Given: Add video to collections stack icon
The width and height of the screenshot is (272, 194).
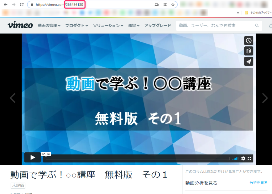Looking at the screenshot, I should click(249, 51).
